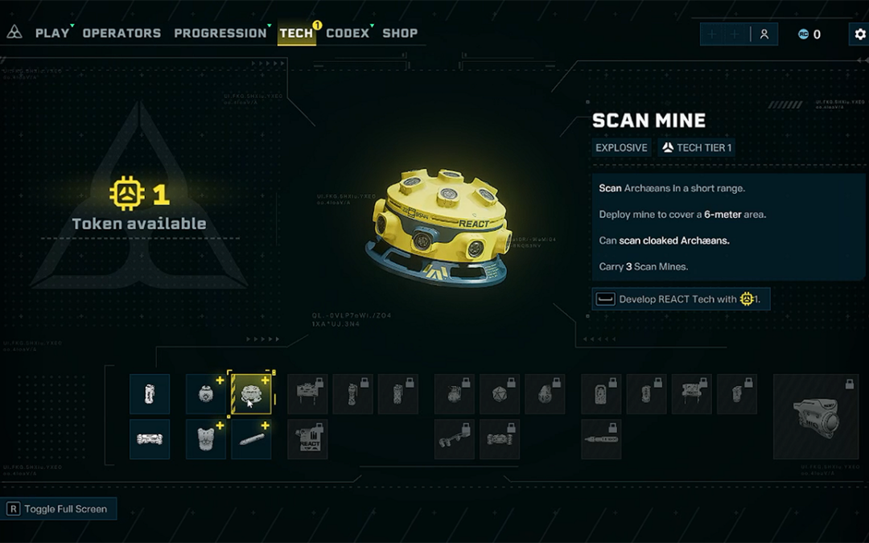The width and height of the screenshot is (869, 543).
Task: Select the locked REACT shield tech tile
Action: click(x=307, y=439)
